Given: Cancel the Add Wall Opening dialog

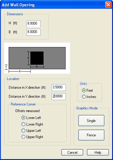Looking at the screenshot, I should (x=72, y=152).
